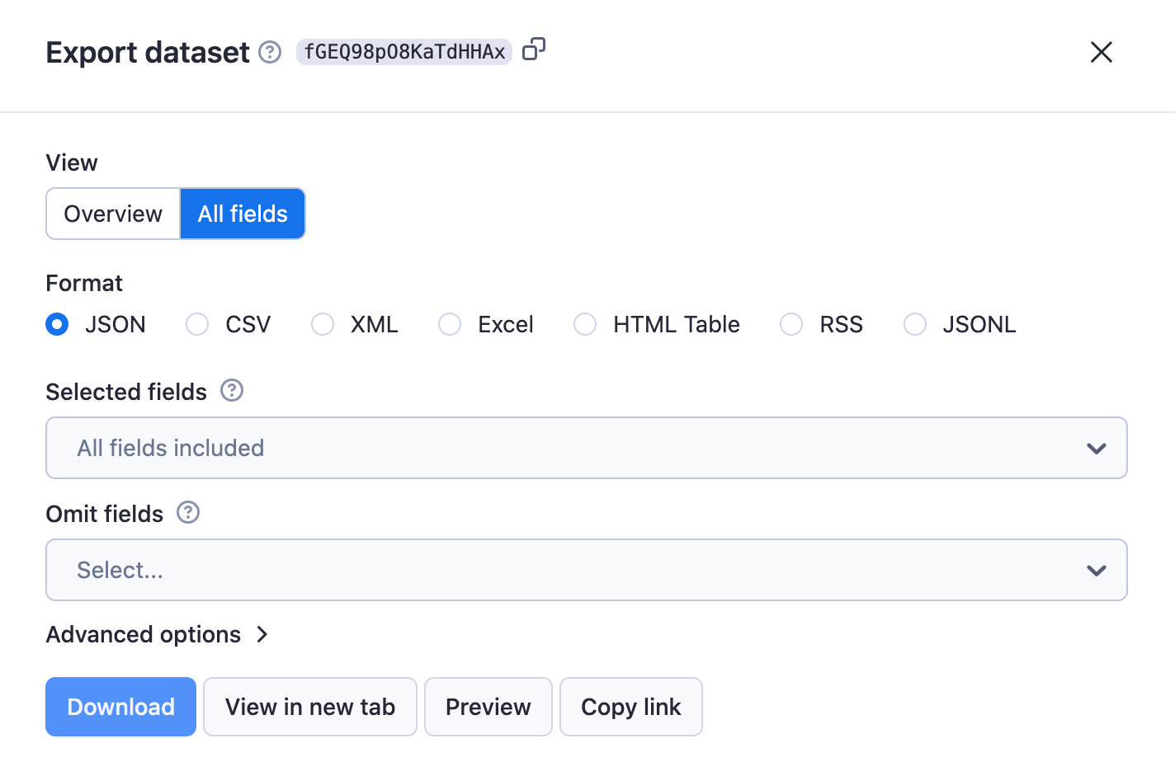This screenshot has height=762, width=1175.
Task: Select the Excel format option
Action: pos(450,324)
